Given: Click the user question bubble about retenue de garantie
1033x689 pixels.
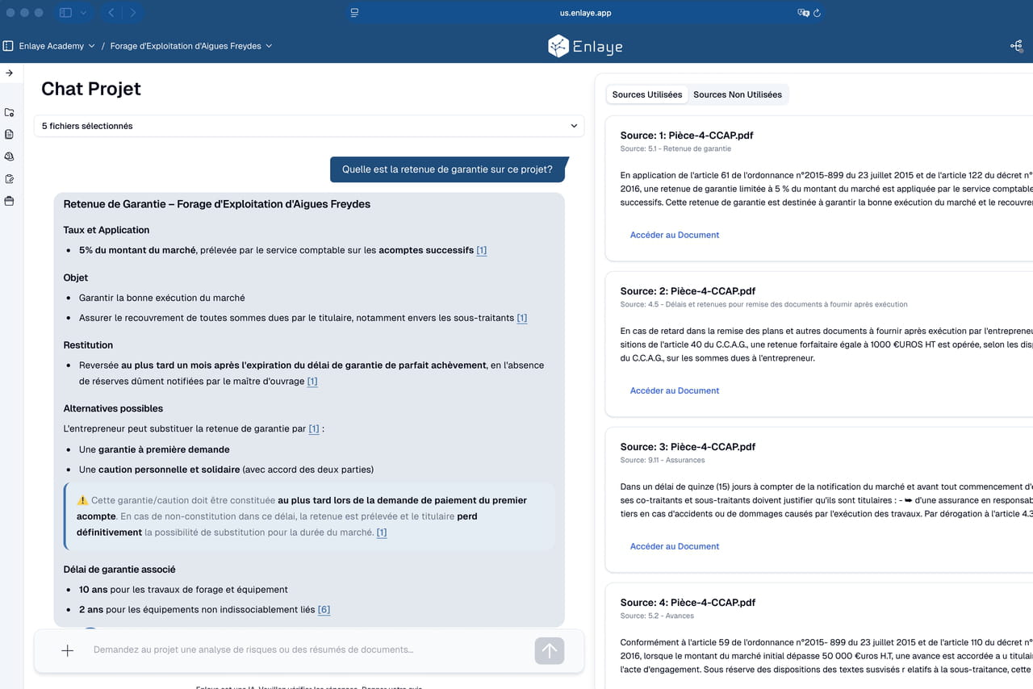Looking at the screenshot, I should pyautogui.click(x=447, y=169).
